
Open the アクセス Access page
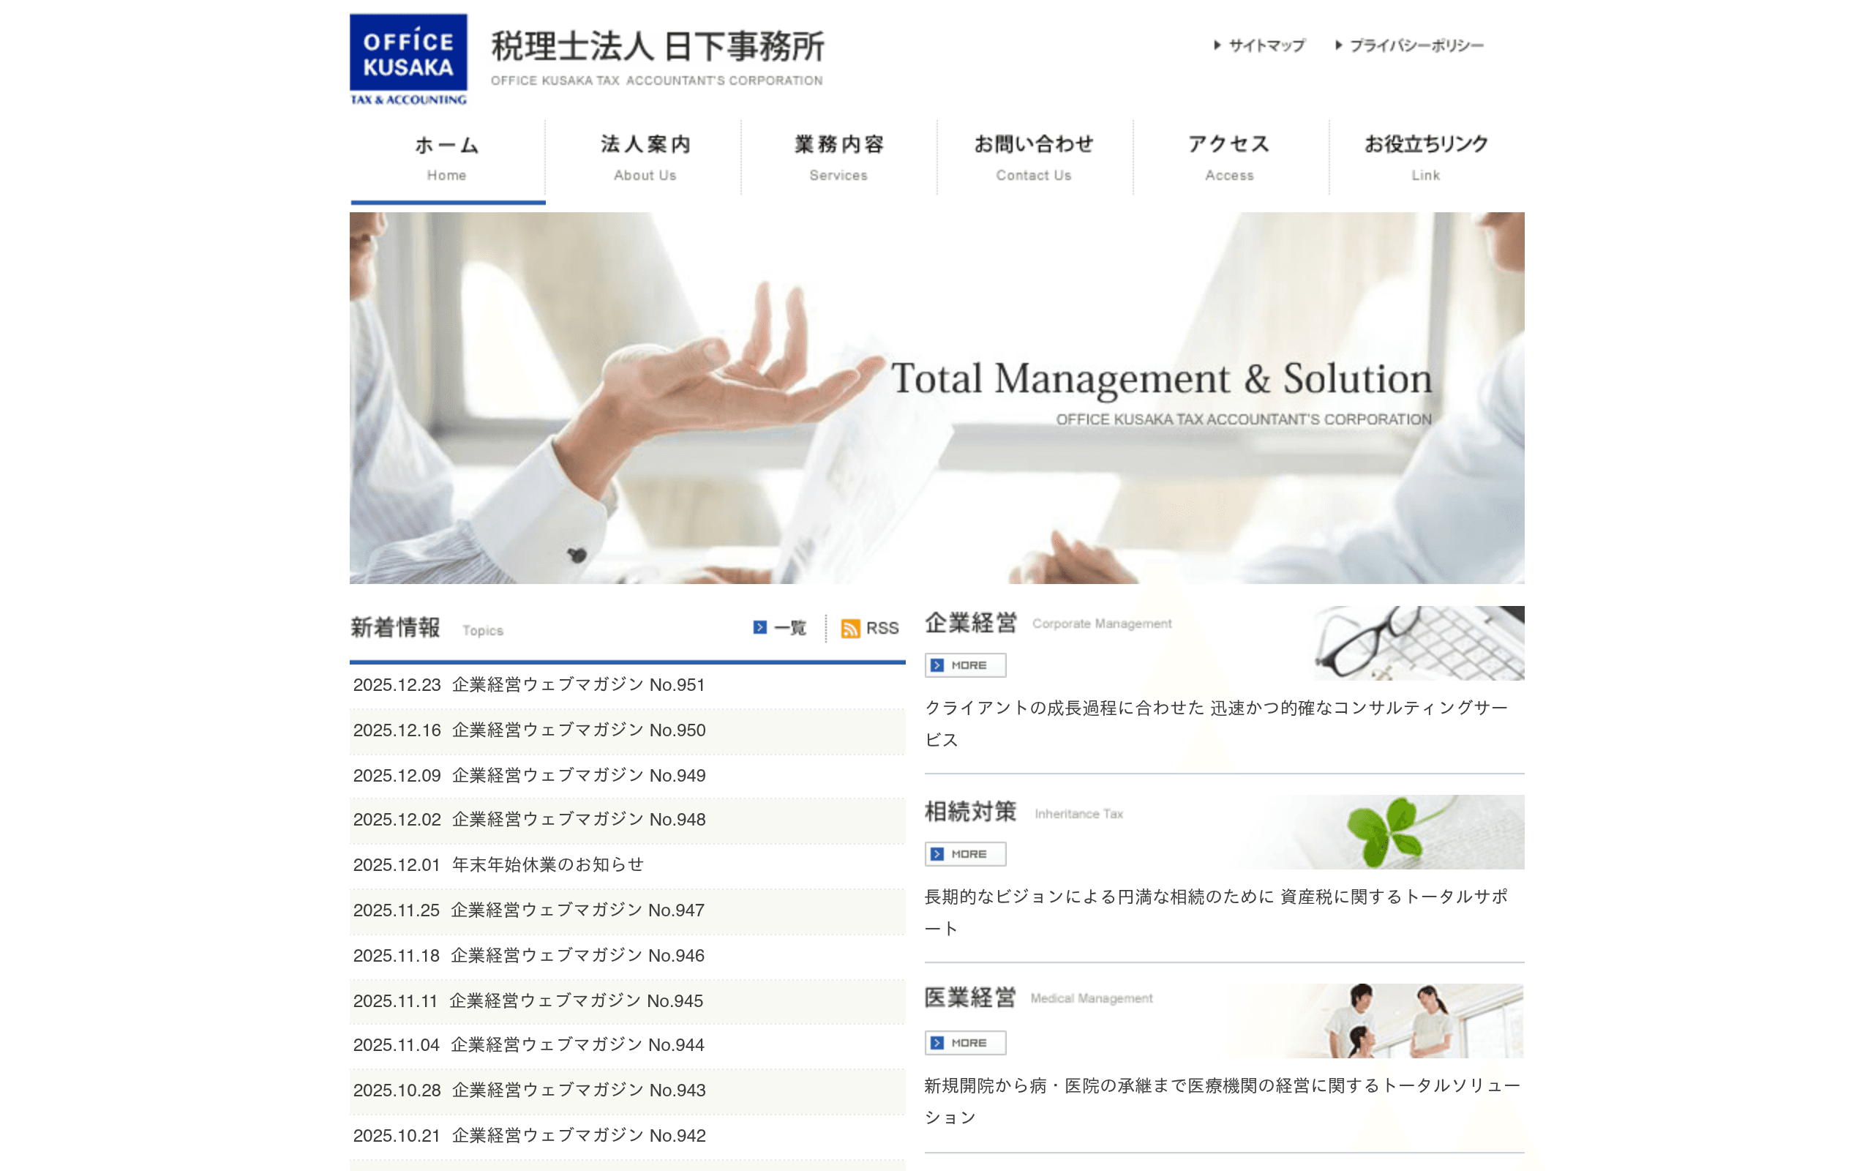[1229, 157]
